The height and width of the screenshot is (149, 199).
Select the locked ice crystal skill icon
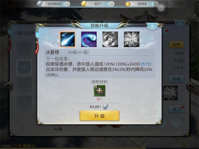[x=131, y=39]
